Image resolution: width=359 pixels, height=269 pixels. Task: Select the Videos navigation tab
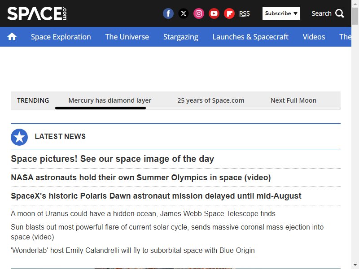[x=314, y=37]
